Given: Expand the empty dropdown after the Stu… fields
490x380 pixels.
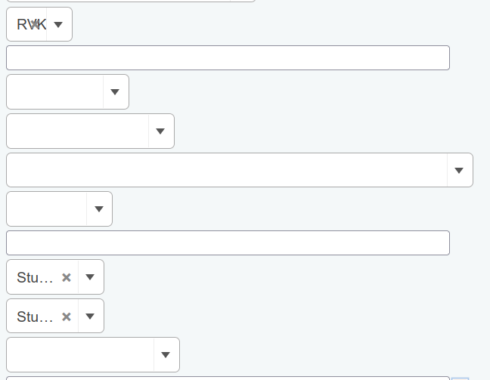Looking at the screenshot, I should point(166,355).
